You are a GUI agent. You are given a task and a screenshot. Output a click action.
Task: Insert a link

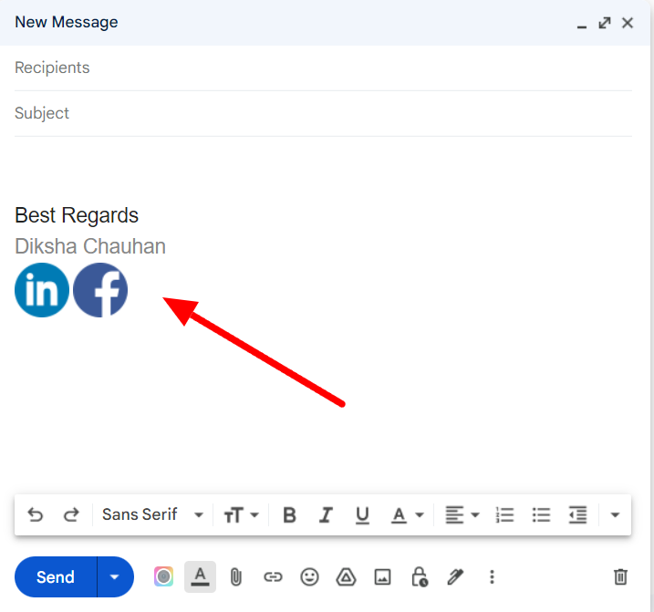pyautogui.click(x=273, y=577)
